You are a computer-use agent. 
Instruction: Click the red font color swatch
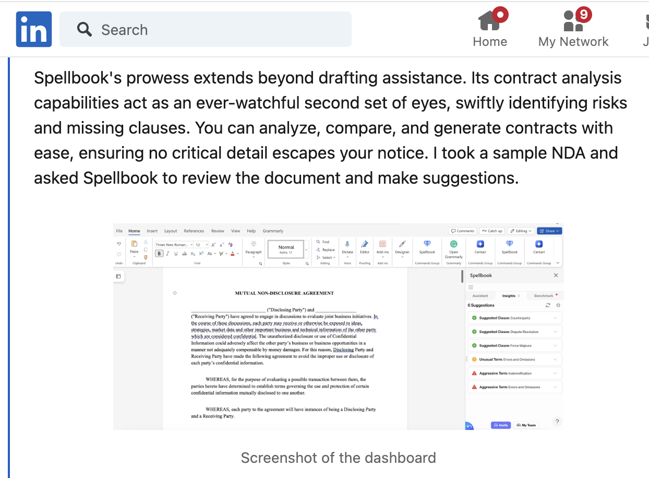(x=232, y=254)
